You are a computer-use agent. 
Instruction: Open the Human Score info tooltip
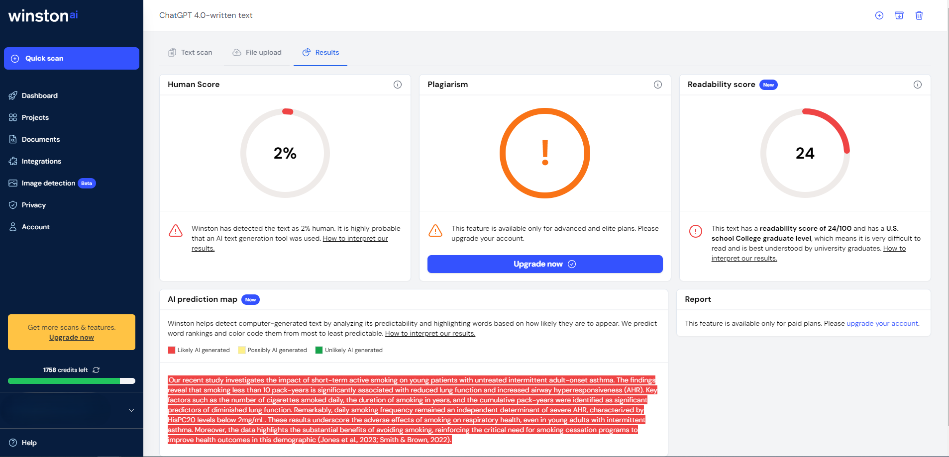(397, 85)
